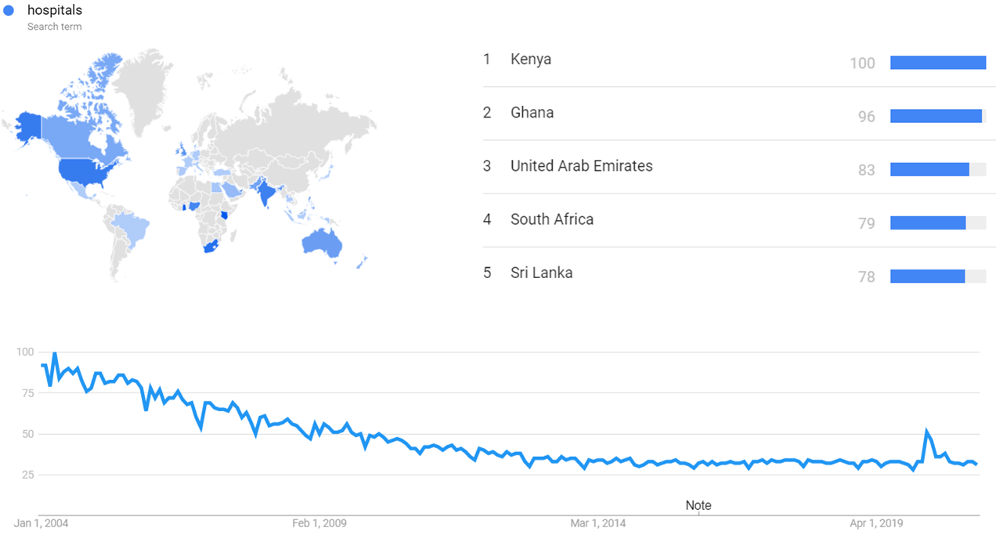This screenshot has width=996, height=557.
Task: Click Kenya's interest bar showing 100
Action: pos(937,63)
